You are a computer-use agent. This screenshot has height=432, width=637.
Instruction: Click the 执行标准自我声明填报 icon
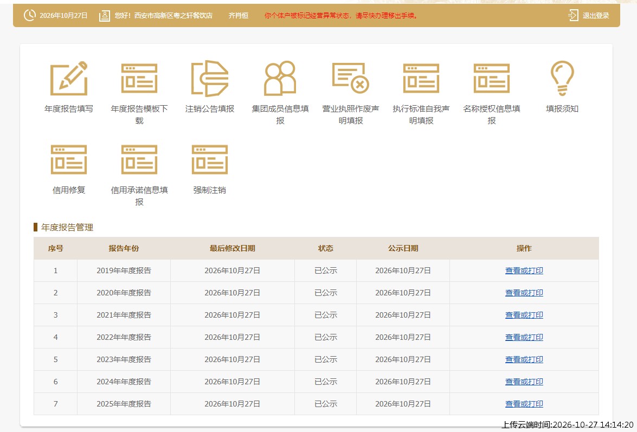[421, 79]
